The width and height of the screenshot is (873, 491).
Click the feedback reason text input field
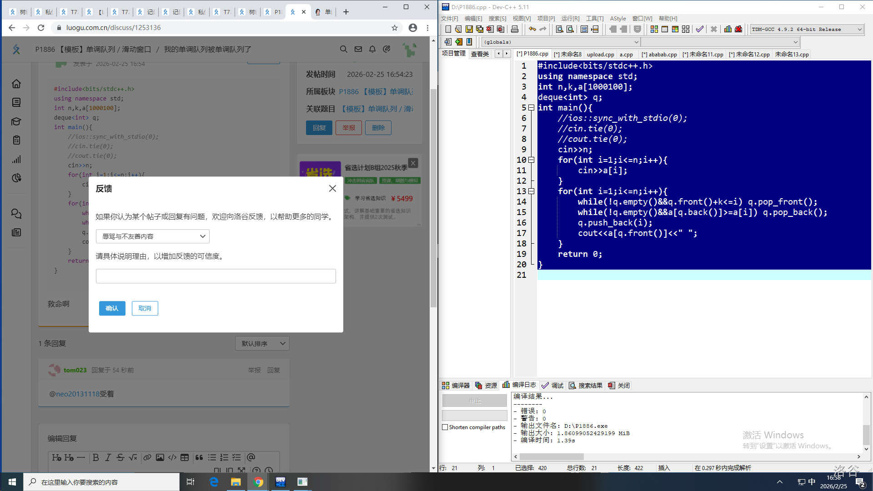click(216, 276)
